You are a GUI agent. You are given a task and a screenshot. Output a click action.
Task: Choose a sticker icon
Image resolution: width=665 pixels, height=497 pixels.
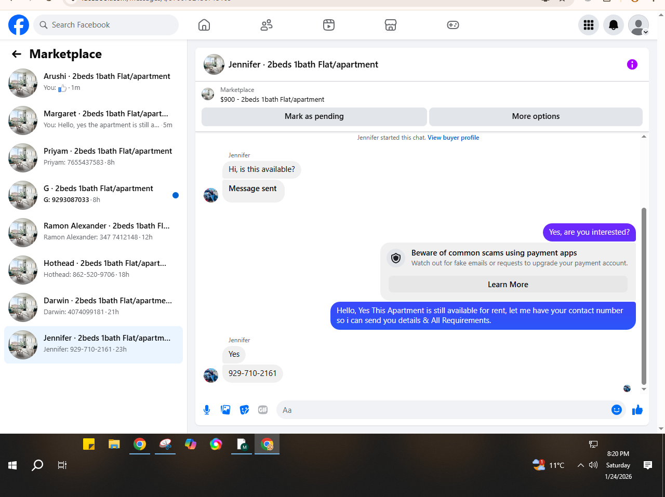point(244,410)
